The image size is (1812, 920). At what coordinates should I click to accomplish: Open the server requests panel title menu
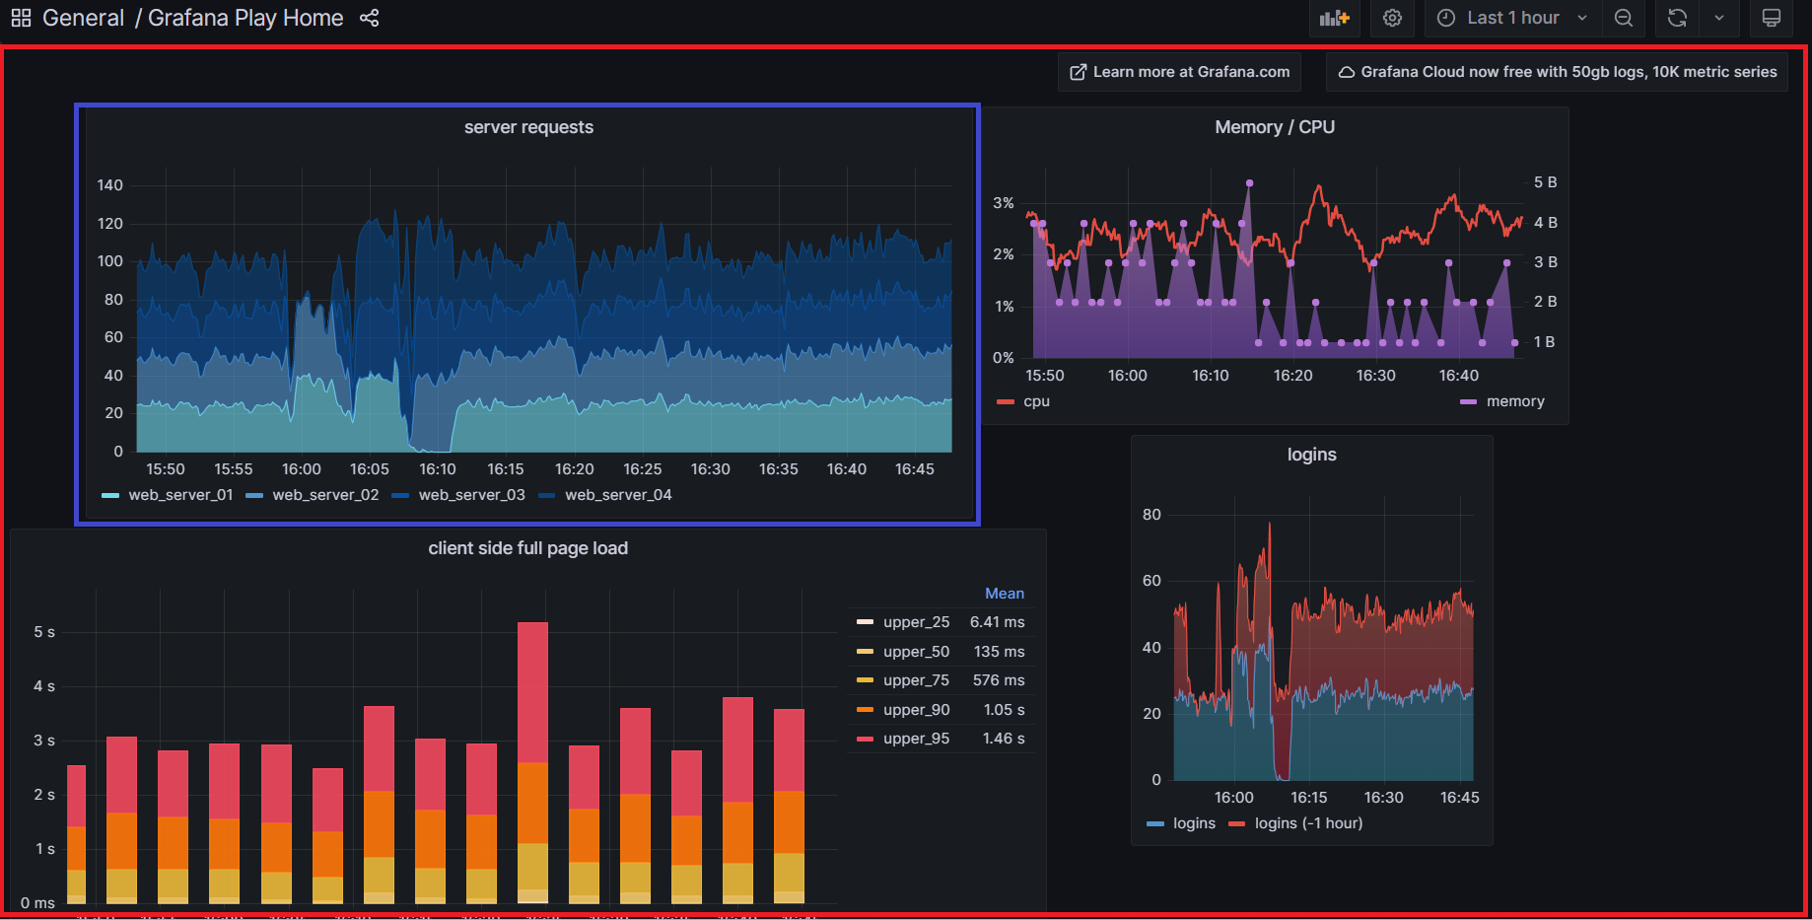[x=528, y=127]
